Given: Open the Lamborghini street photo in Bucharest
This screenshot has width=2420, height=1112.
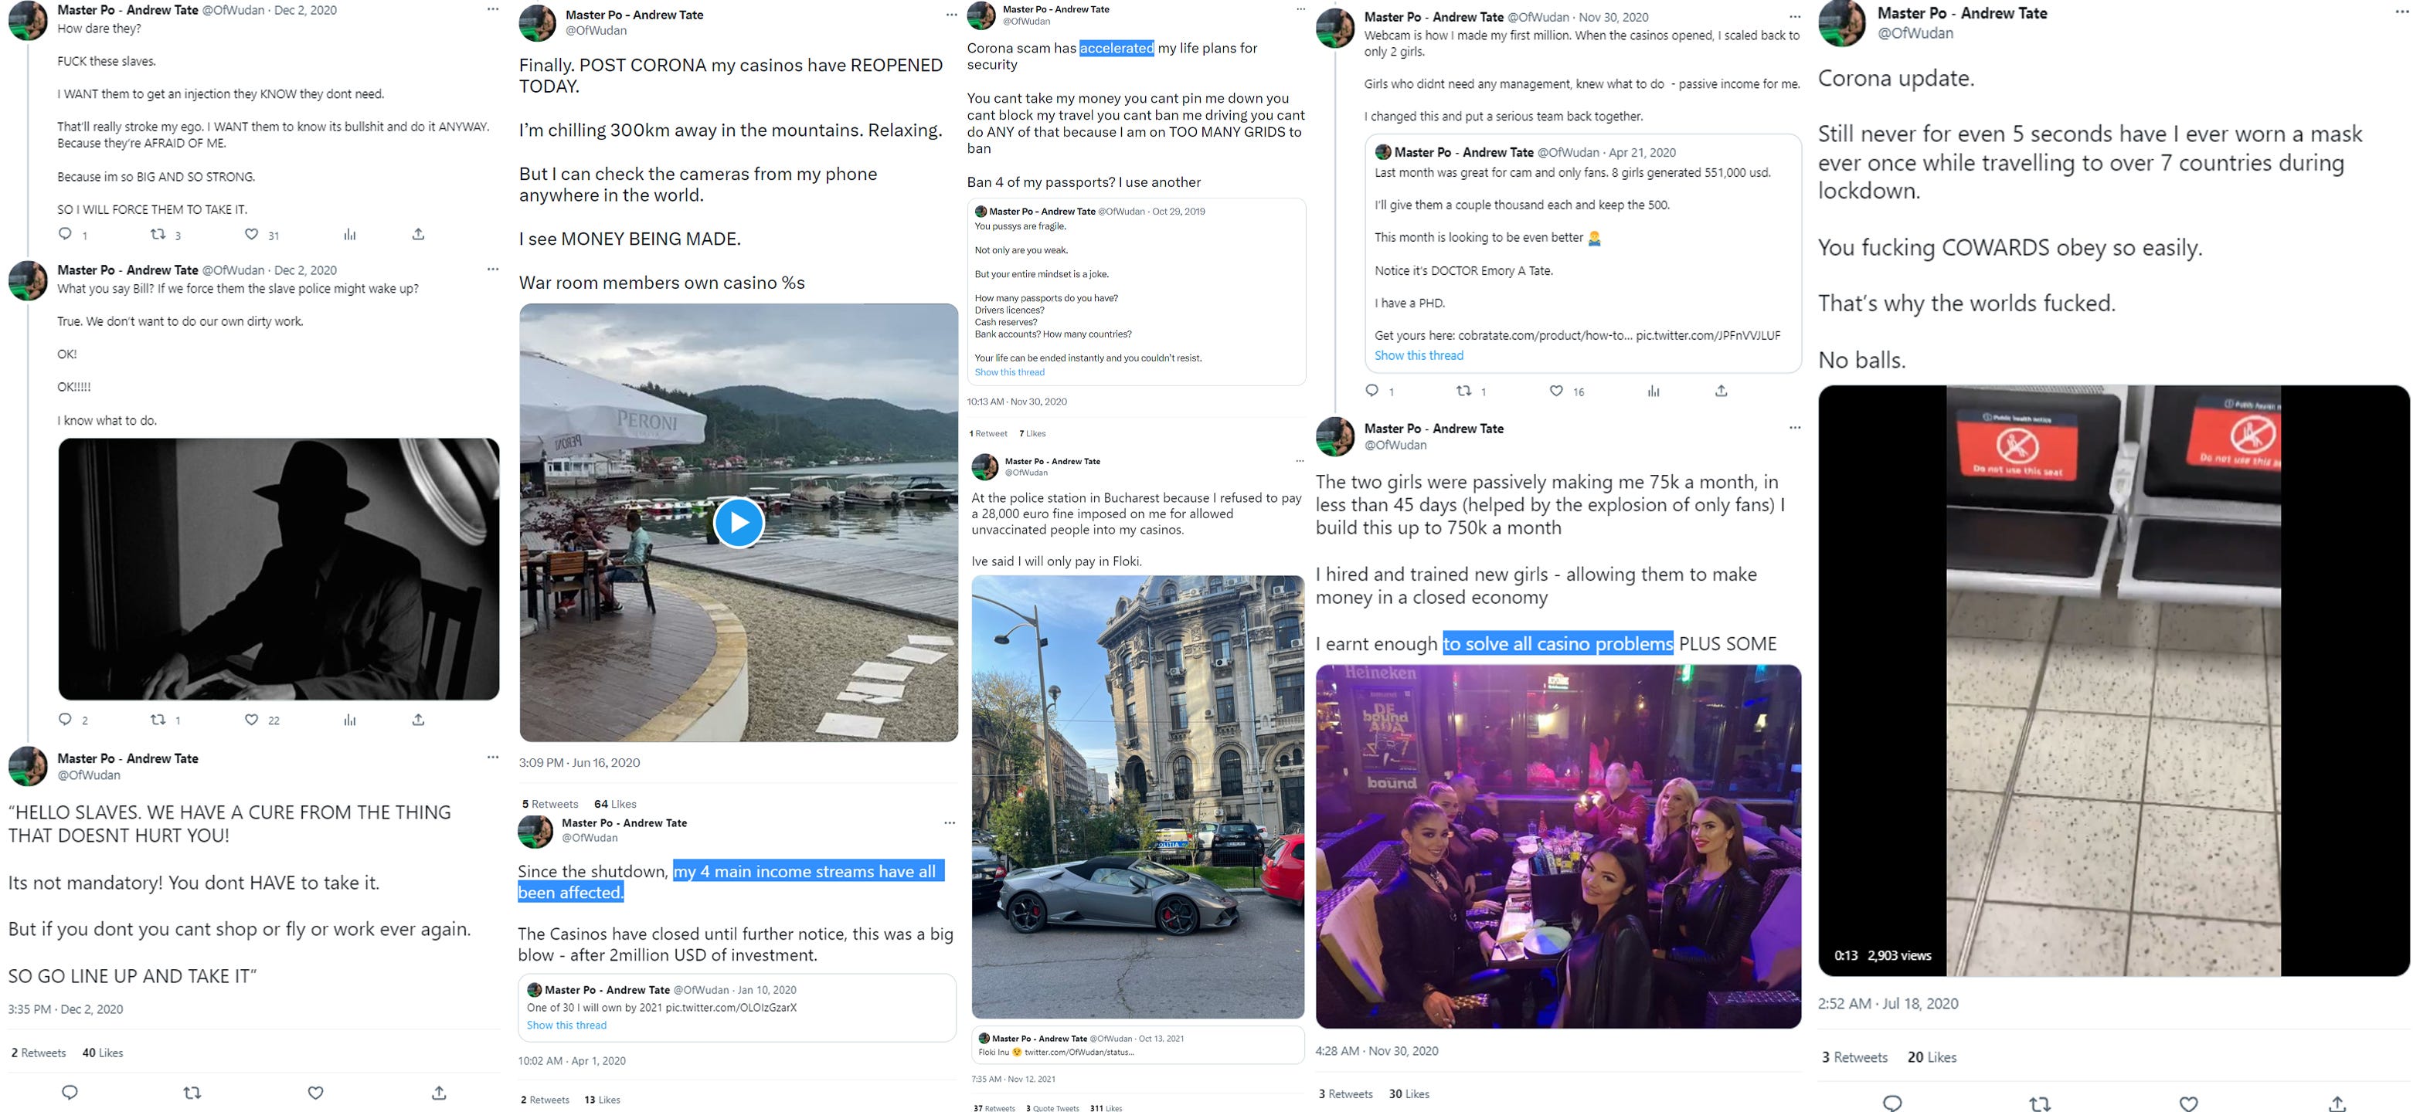Looking at the screenshot, I should click(x=1137, y=796).
